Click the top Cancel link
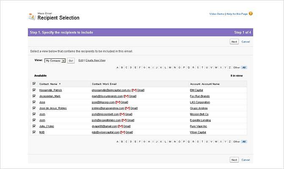Viewport: 284px width, 169px height. 245,42
